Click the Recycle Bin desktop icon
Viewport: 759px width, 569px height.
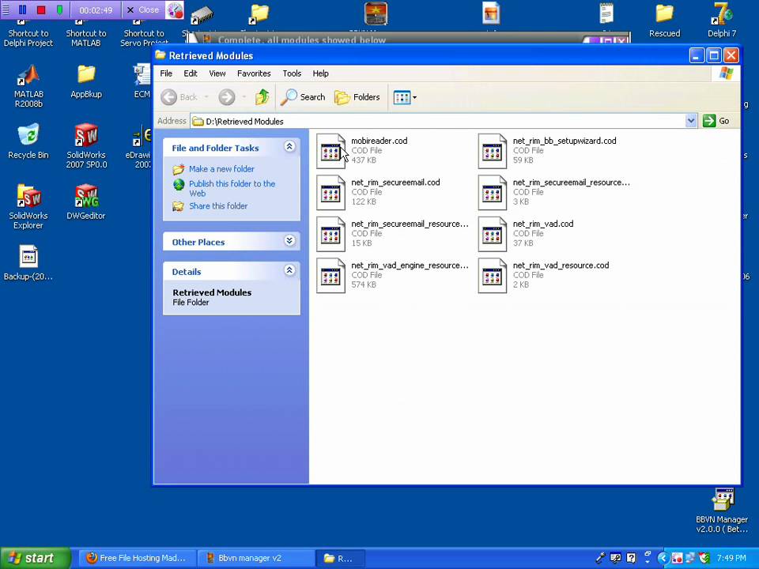point(28,141)
